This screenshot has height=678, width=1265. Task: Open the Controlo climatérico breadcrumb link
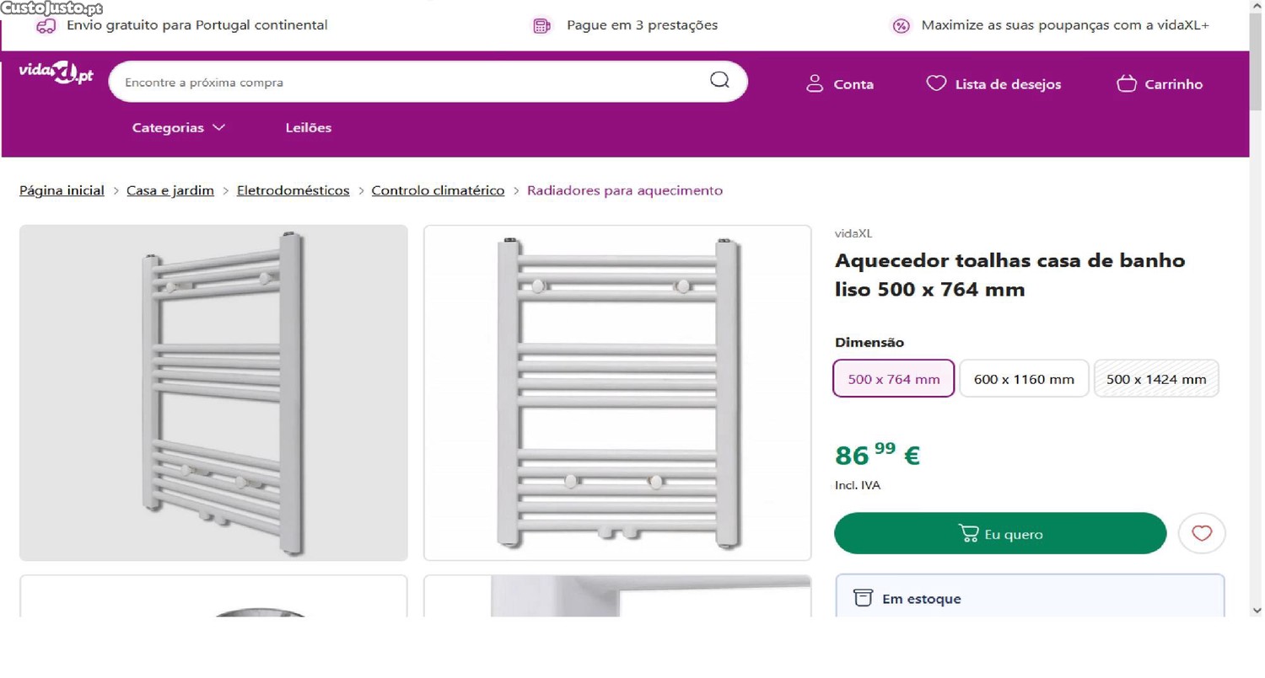(438, 190)
